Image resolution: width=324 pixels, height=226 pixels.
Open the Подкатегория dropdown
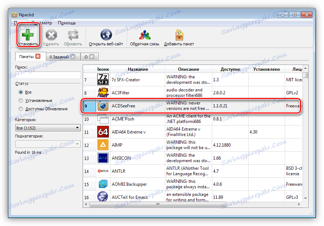point(48,144)
